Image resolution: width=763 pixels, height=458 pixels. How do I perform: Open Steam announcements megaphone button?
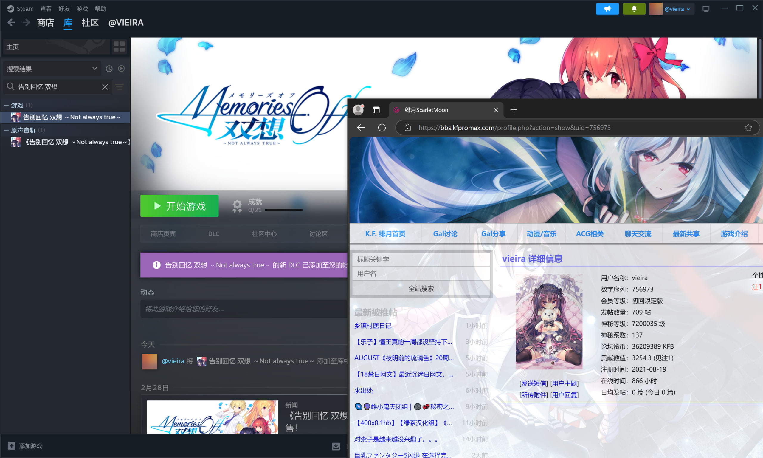[607, 9]
